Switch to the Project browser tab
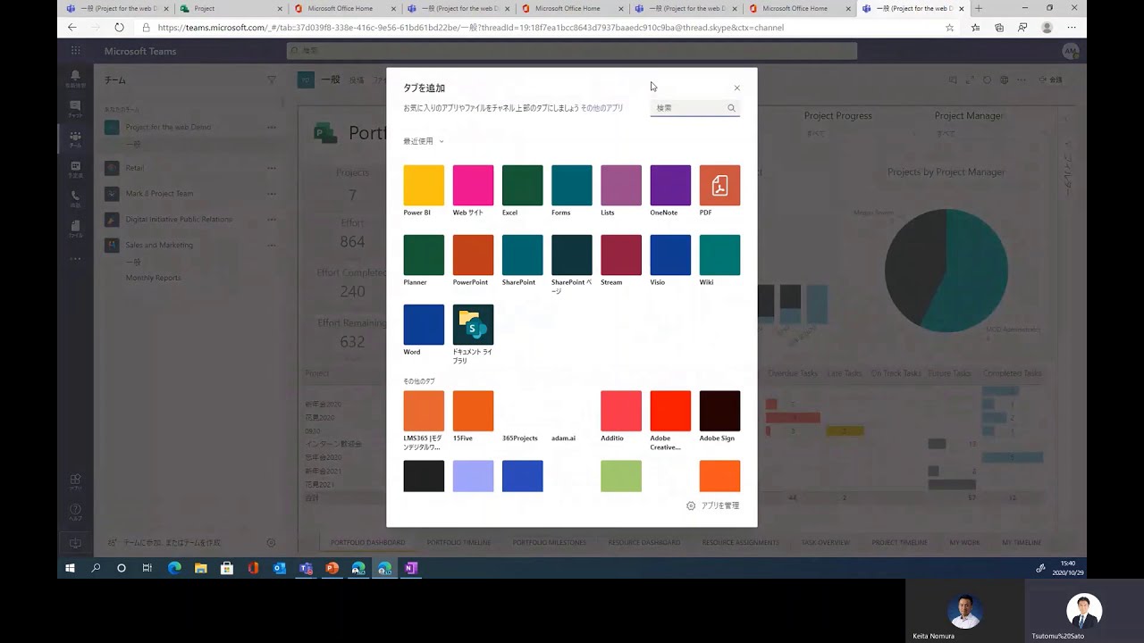The width and height of the screenshot is (1144, 643). click(x=230, y=8)
